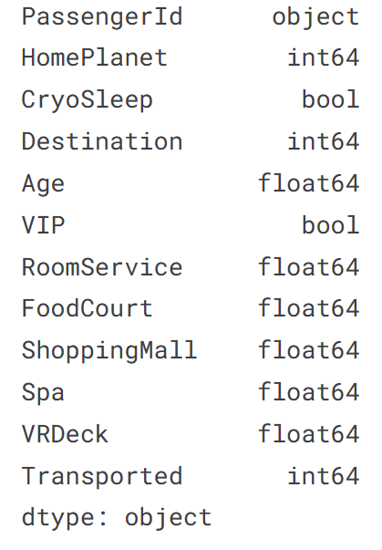382x550 pixels.
Task: Click the Age row label
Action: pyautogui.click(x=43, y=184)
